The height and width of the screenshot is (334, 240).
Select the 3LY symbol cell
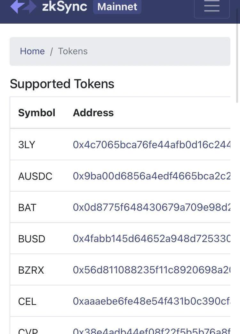27,145
